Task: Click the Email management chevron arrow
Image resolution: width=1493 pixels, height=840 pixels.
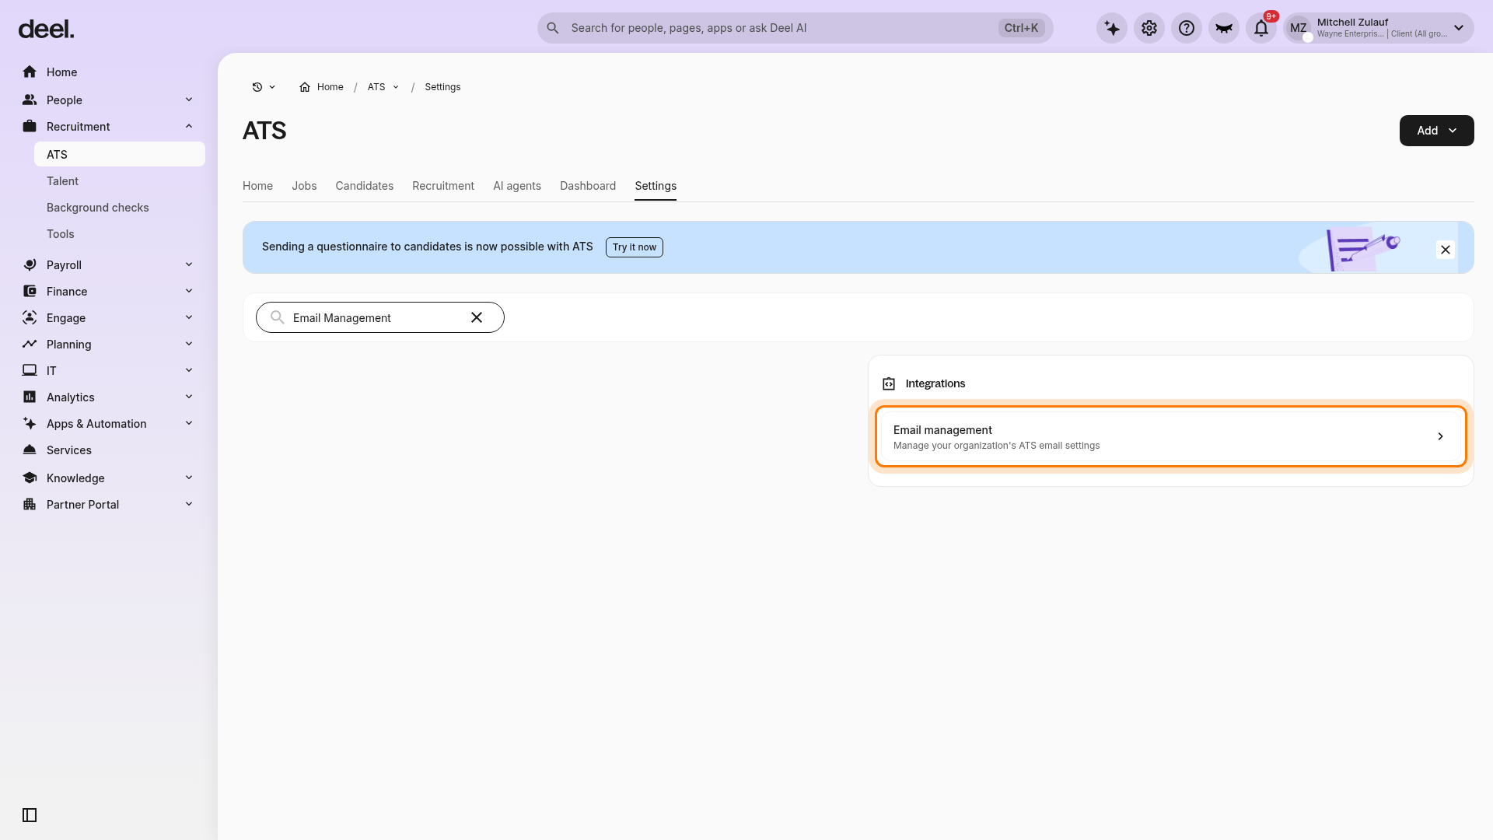Action: (x=1440, y=436)
